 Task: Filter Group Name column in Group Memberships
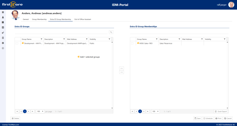pos(157,39)
